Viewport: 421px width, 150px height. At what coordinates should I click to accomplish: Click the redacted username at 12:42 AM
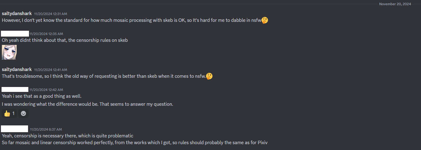pyautogui.click(x=15, y=89)
